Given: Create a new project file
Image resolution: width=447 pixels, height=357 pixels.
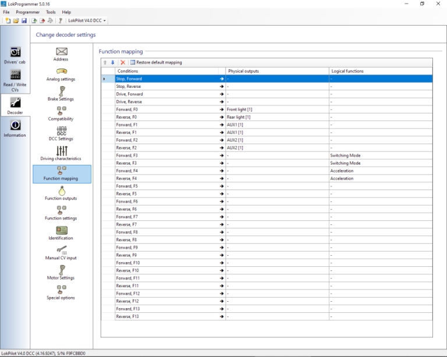Looking at the screenshot, I should click(x=8, y=20).
